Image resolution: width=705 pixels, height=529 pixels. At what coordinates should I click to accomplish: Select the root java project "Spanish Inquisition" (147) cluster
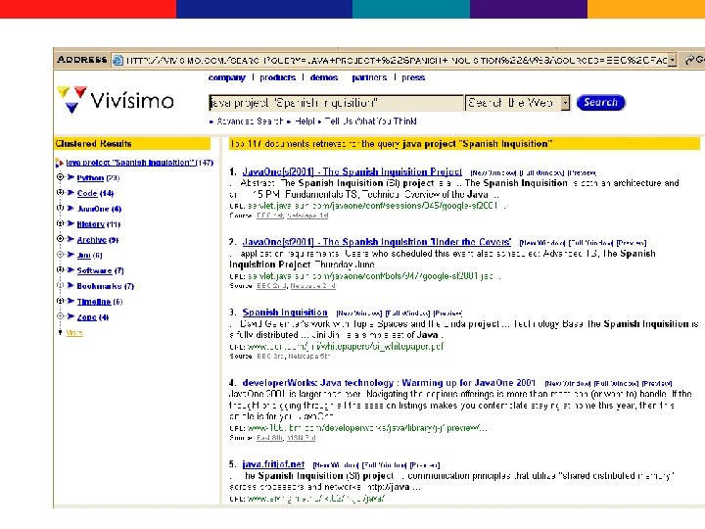[139, 163]
